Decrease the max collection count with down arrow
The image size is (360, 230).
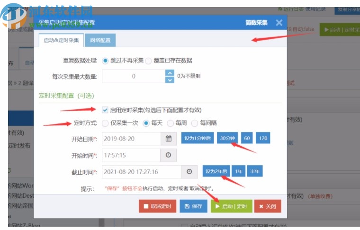click(x=170, y=80)
